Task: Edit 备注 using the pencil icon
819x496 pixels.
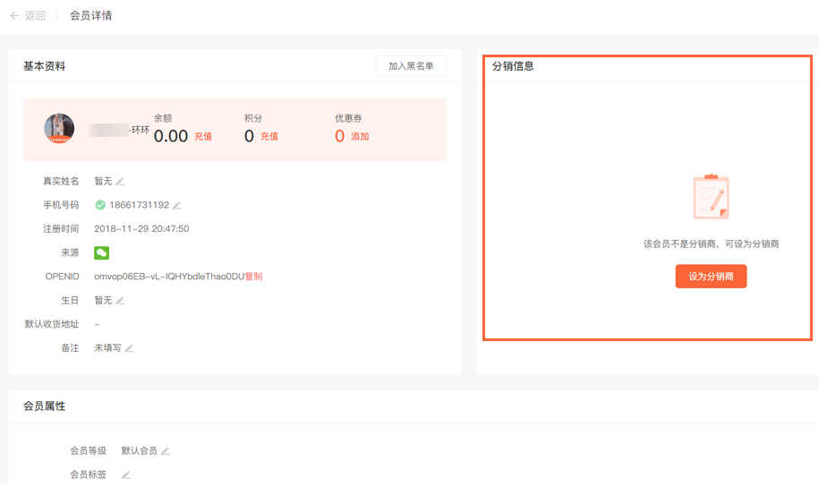Action: tap(129, 348)
